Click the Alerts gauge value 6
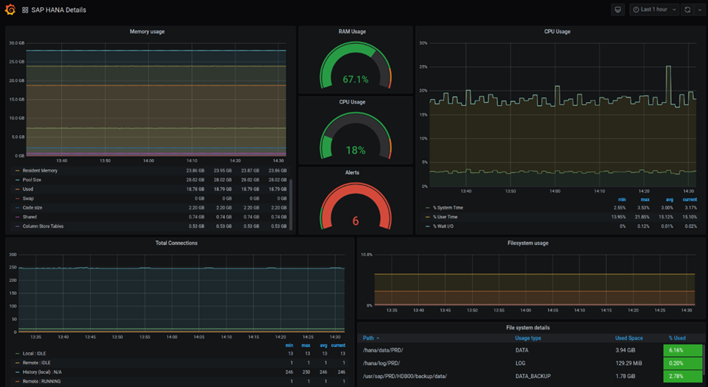 click(356, 221)
